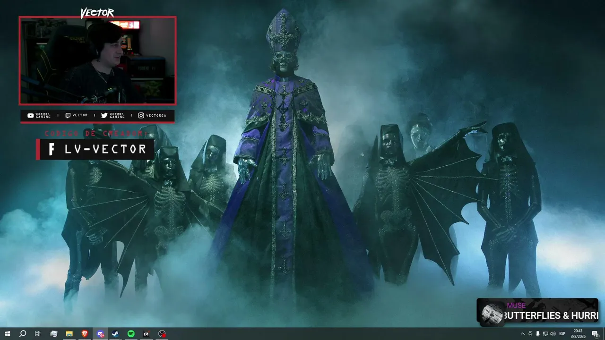Open Spotify from the taskbar

click(131, 334)
